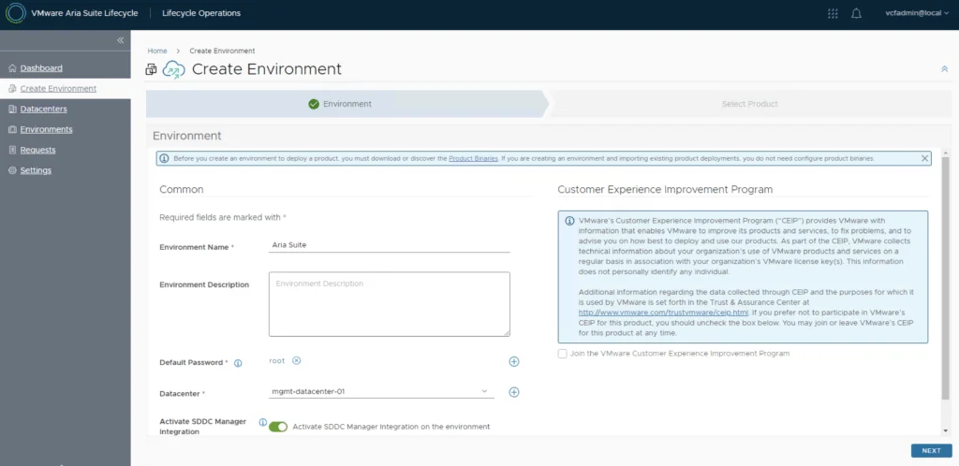Open Settings in the sidebar
Screen dimensions: 959x466
tap(36, 170)
